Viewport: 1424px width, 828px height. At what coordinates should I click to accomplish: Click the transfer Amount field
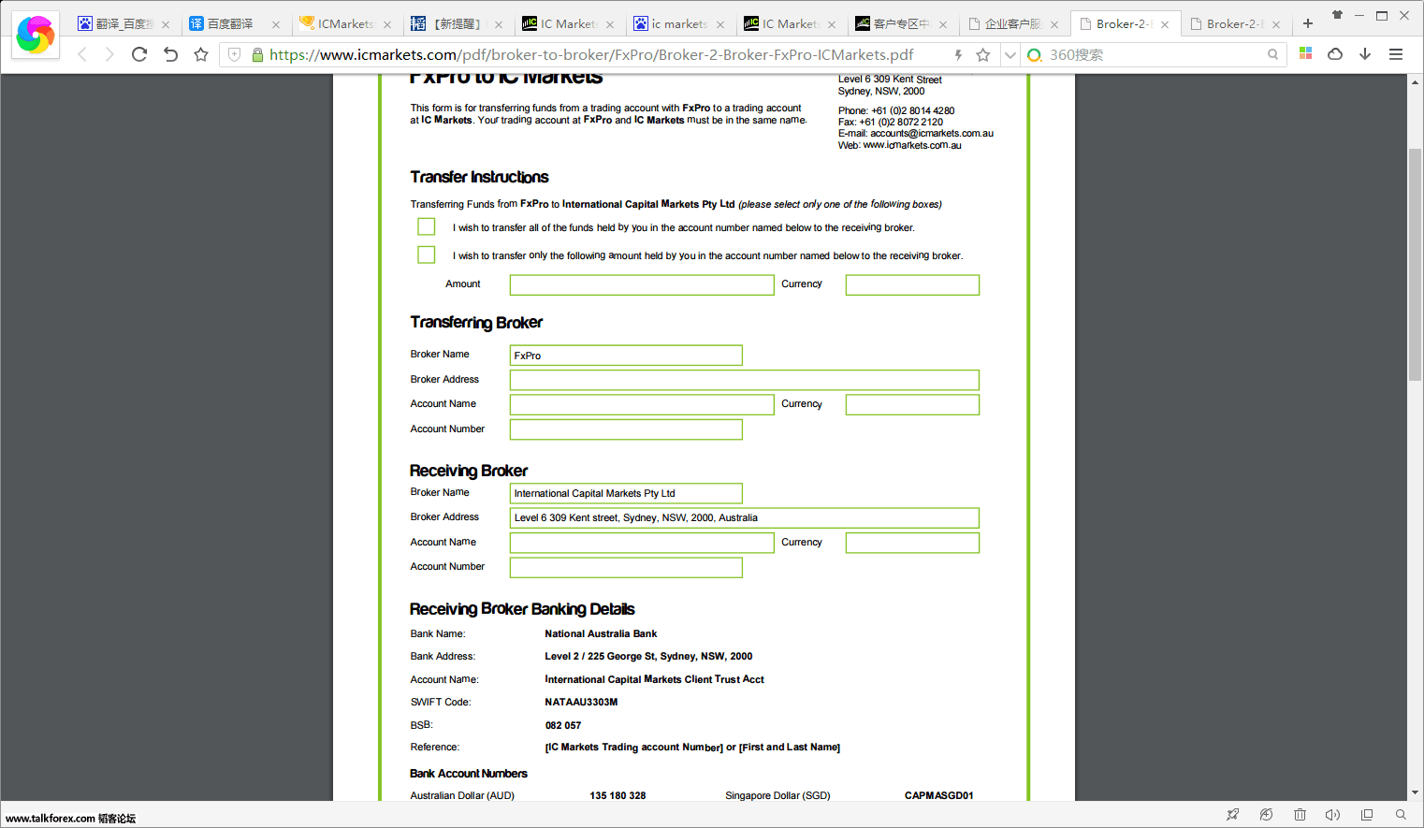click(642, 284)
